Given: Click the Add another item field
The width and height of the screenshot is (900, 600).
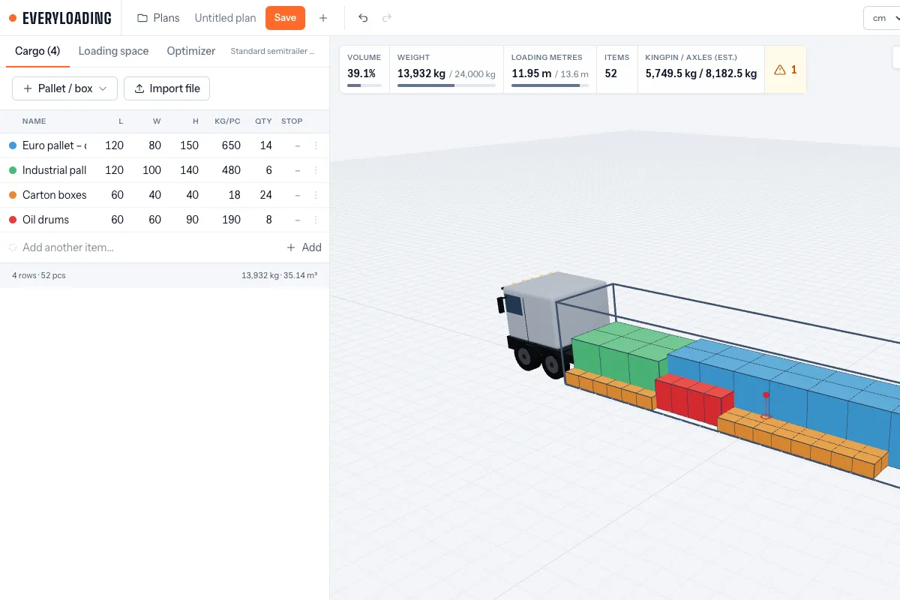Looking at the screenshot, I should [x=67, y=247].
